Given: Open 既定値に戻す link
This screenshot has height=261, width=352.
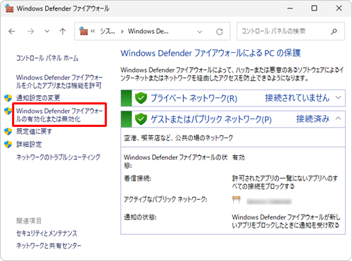Looking at the screenshot, I should coord(34,131).
